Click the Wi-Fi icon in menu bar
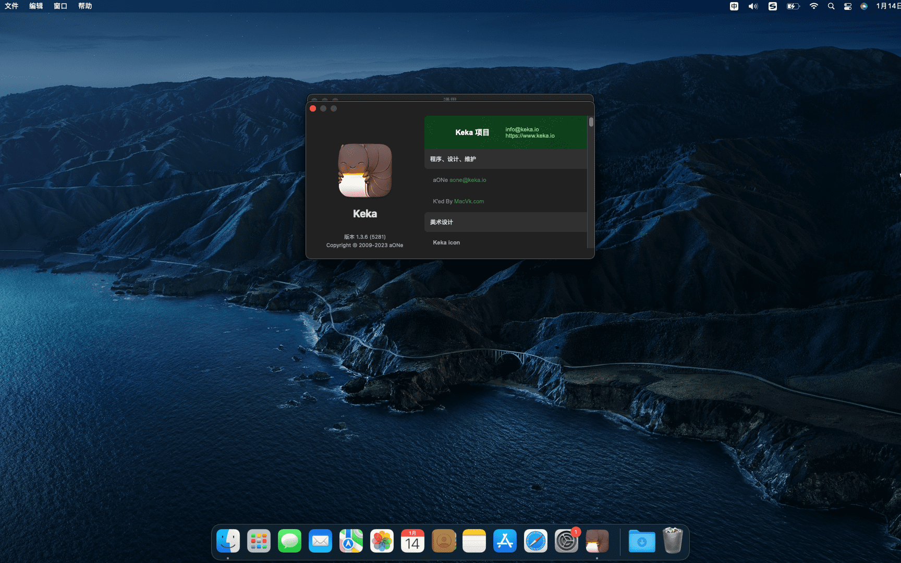Image resolution: width=901 pixels, height=563 pixels. point(813,6)
